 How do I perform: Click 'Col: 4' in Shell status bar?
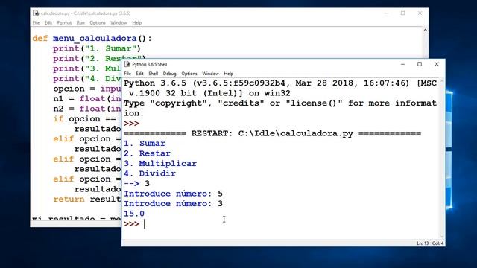(437, 243)
